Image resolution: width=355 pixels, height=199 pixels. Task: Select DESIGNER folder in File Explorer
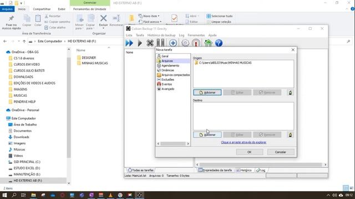pos(89,57)
